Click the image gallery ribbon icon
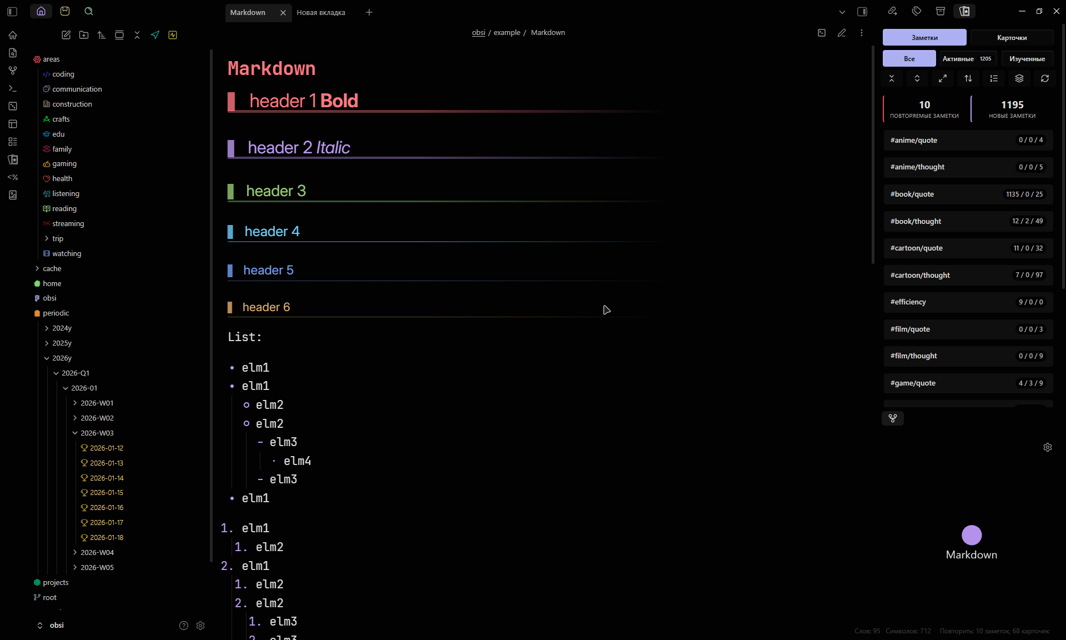 [13, 195]
